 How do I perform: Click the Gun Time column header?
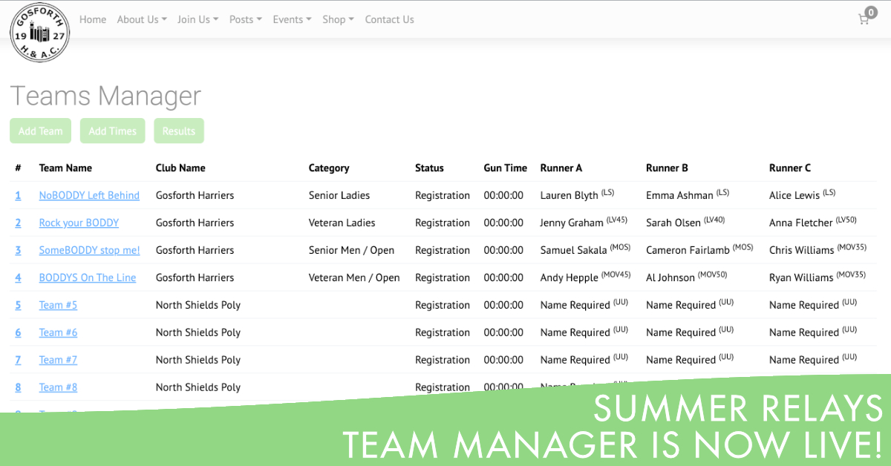[x=505, y=168]
